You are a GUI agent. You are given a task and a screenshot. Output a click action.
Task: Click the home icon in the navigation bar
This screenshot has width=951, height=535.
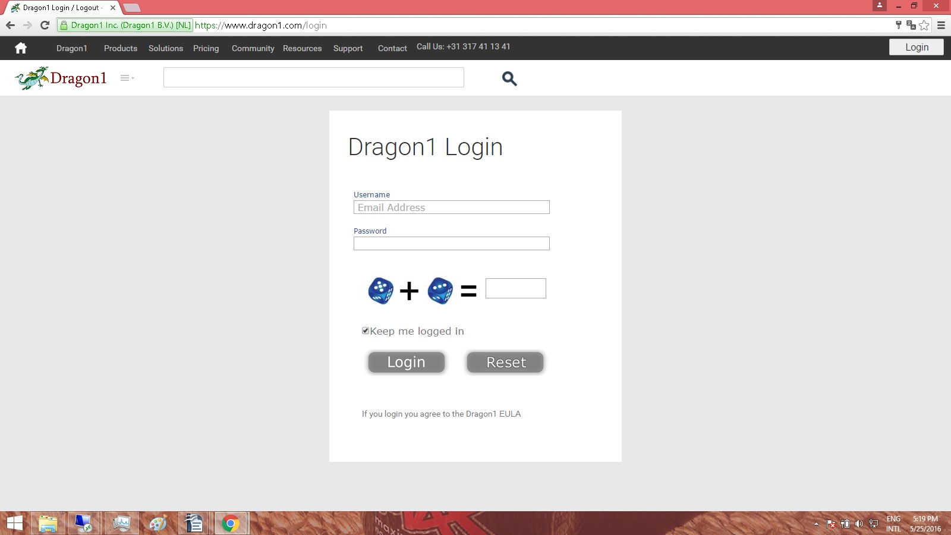click(x=21, y=48)
